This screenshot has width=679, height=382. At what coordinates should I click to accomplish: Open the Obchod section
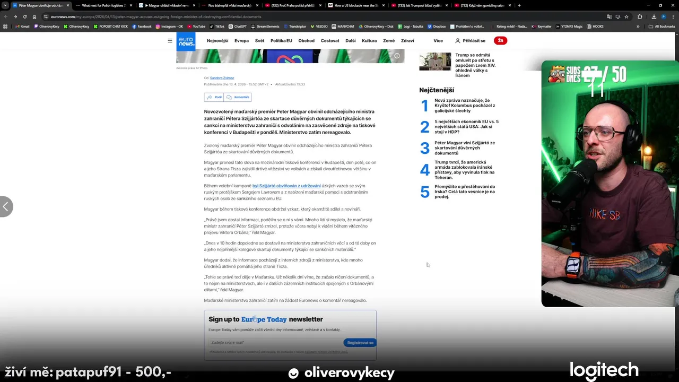tap(306, 41)
